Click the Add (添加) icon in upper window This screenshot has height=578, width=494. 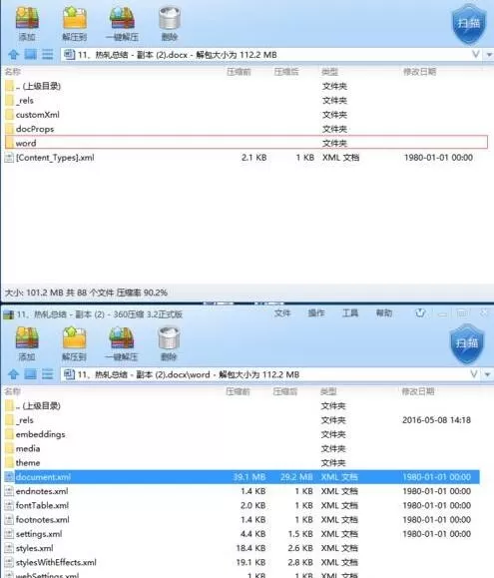pos(27,22)
